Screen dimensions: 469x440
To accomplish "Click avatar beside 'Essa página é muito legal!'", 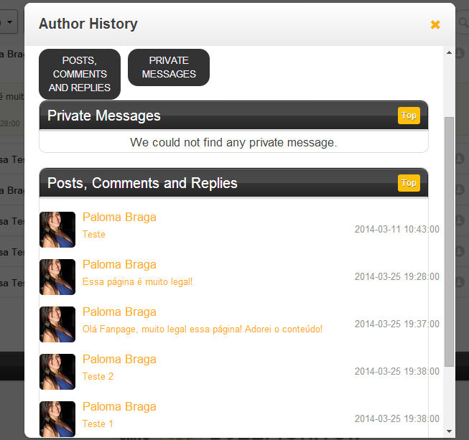I will (x=57, y=277).
